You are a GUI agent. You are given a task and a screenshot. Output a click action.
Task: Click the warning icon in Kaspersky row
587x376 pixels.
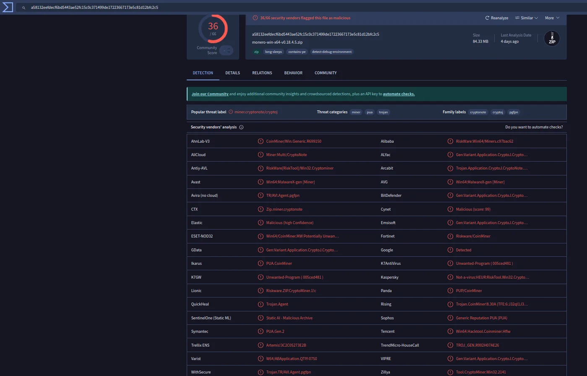(x=450, y=277)
